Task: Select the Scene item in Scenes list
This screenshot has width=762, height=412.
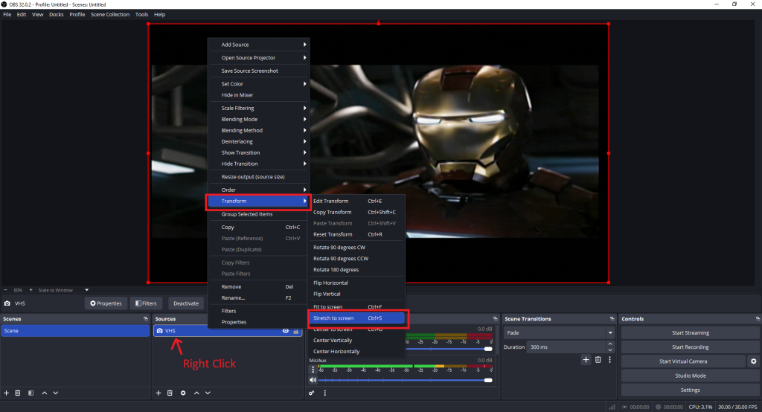Action: pos(75,330)
